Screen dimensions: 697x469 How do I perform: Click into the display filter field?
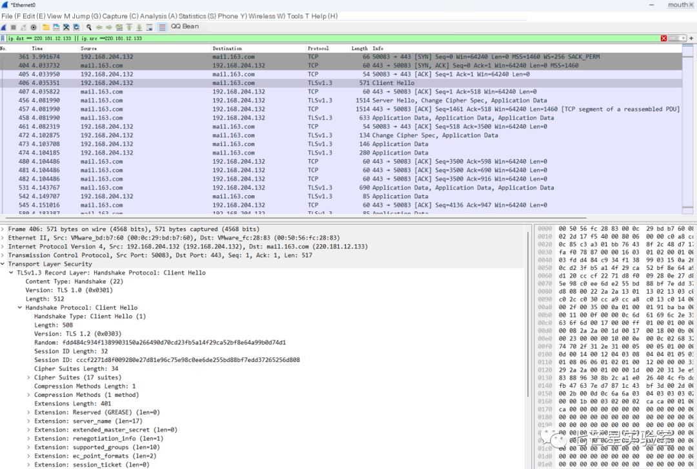click(x=334, y=39)
